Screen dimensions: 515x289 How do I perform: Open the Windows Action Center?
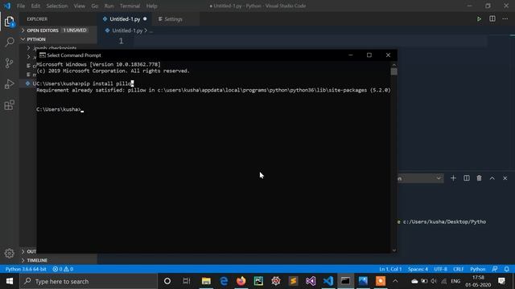tap(501, 281)
